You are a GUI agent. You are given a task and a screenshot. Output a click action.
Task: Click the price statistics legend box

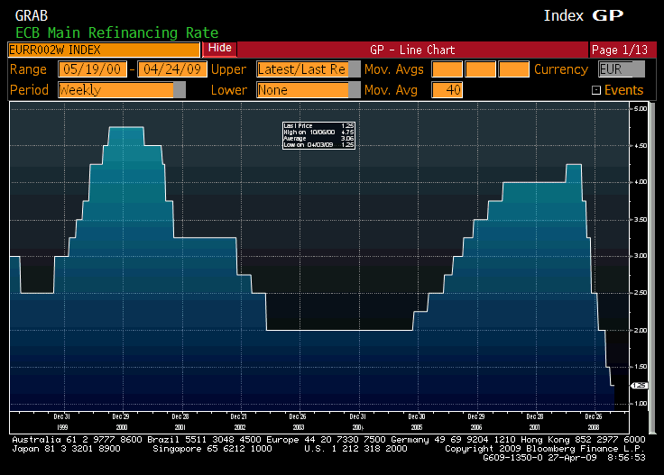pos(318,134)
